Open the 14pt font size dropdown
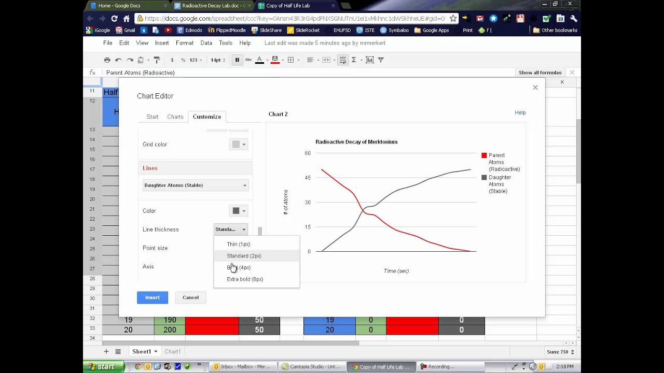 tap(218, 60)
